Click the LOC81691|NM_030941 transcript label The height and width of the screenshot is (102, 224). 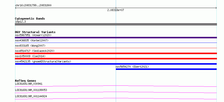pyautogui.click(x=29, y=84)
